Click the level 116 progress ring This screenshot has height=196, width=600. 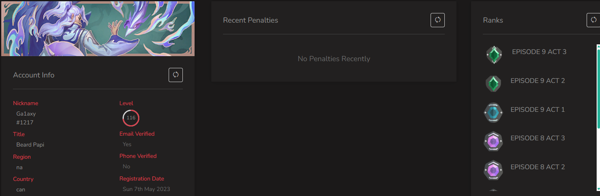131,118
